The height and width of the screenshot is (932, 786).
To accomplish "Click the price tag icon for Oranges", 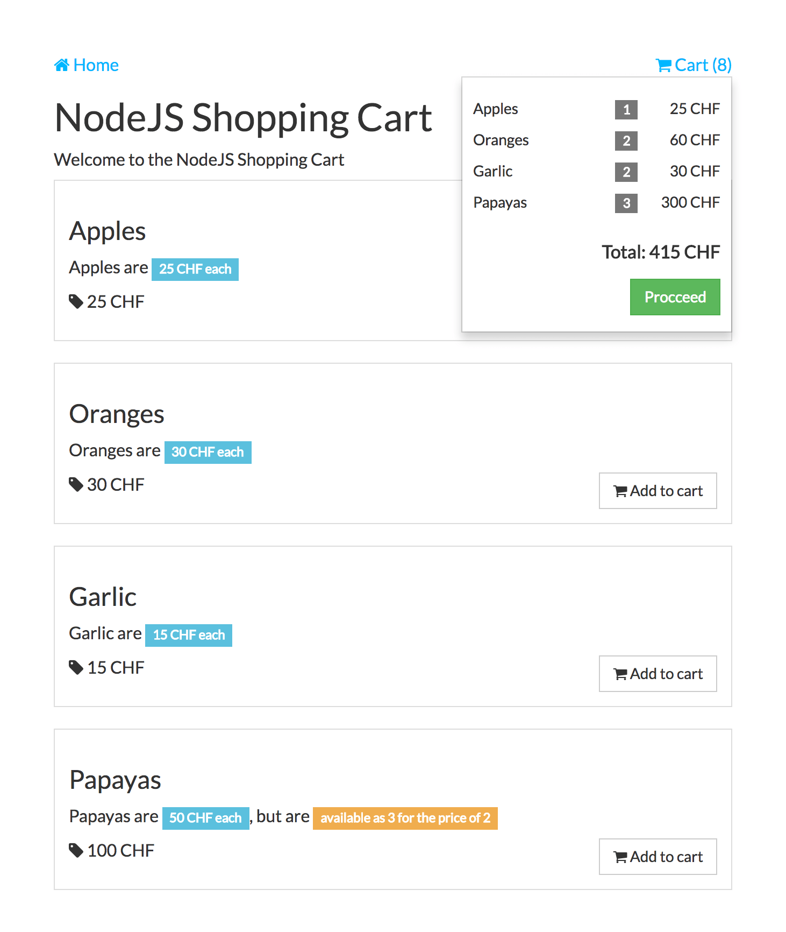I will point(76,484).
